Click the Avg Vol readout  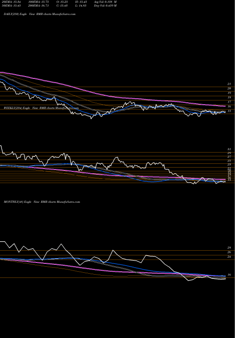105,2
